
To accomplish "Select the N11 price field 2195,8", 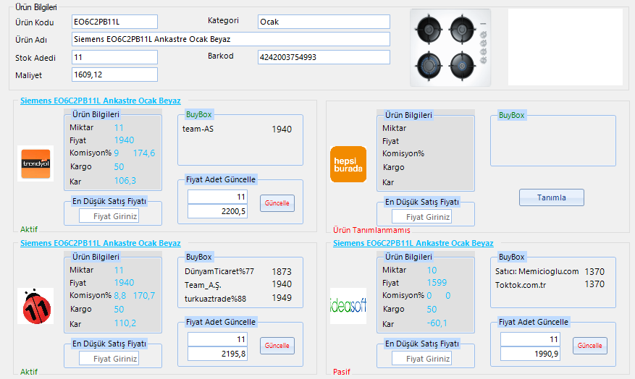I will 217,354.
